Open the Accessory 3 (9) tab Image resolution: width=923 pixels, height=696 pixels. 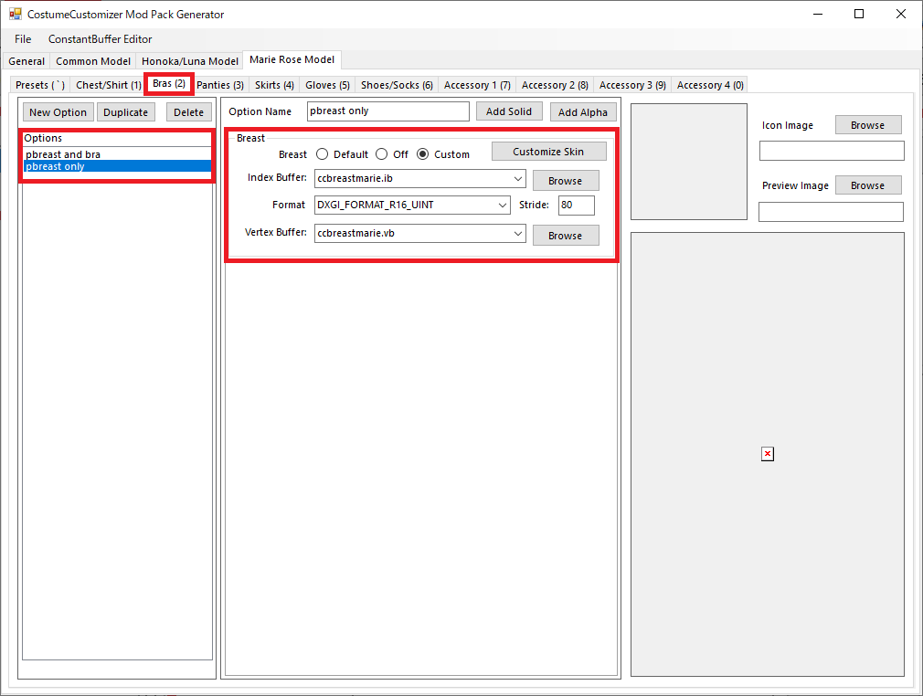(x=632, y=85)
